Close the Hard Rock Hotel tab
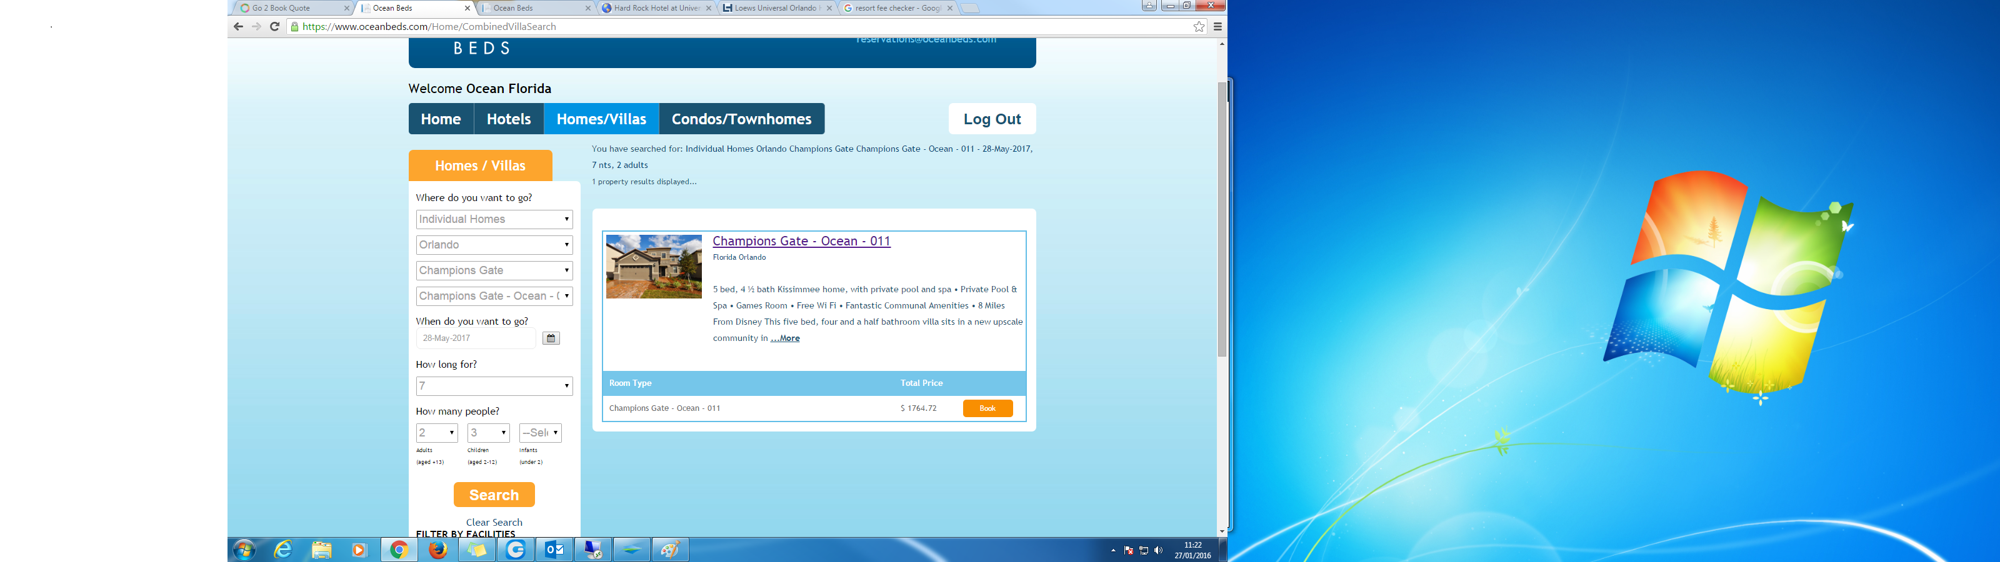This screenshot has width=2000, height=562. [708, 9]
